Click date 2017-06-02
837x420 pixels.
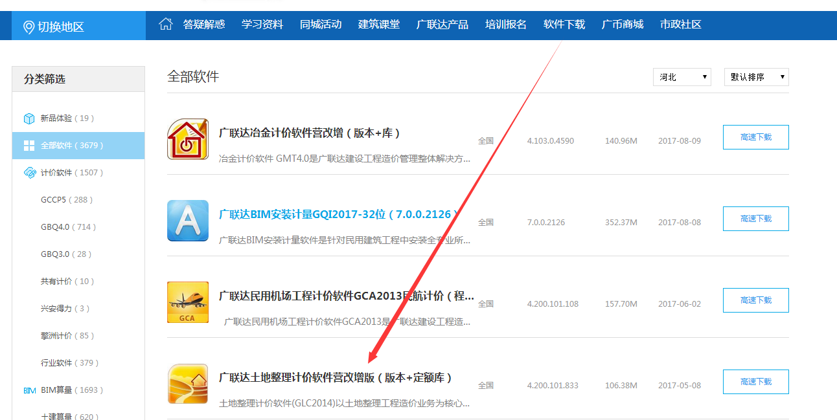680,304
